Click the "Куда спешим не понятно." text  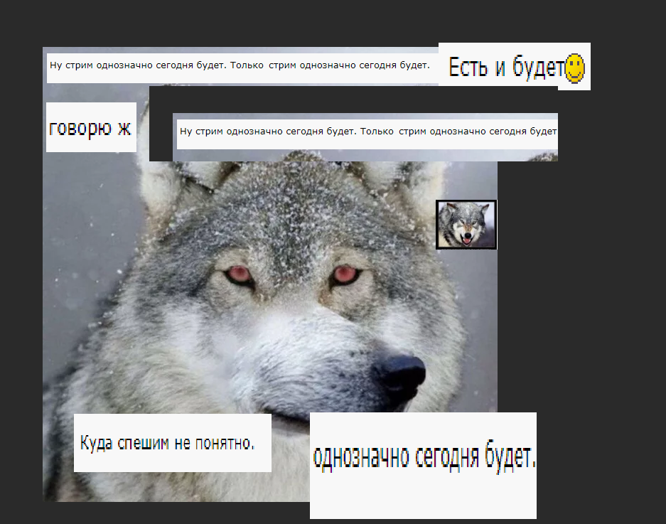click(167, 443)
